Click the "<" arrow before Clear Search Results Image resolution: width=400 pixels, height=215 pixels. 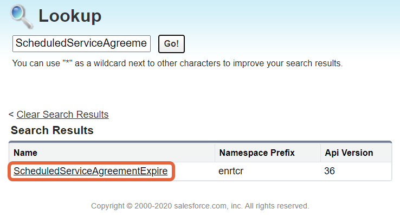11,114
